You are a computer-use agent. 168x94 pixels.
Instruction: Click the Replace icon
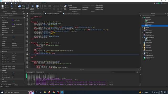click(x=23, y=7)
